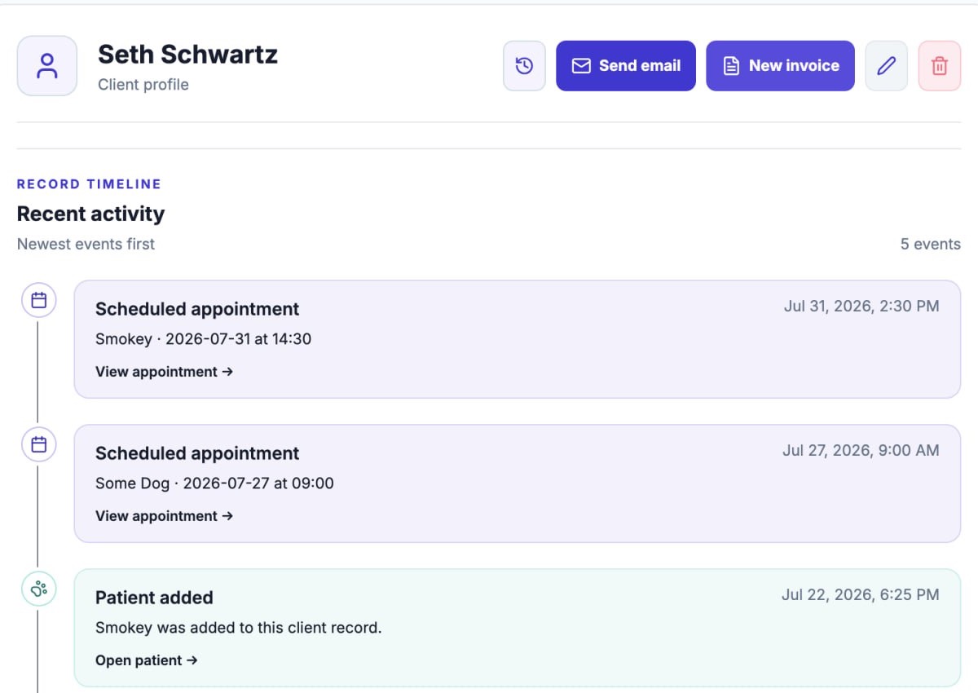Image resolution: width=978 pixels, height=693 pixels.
Task: Click the Newest events first text
Action: coord(86,244)
